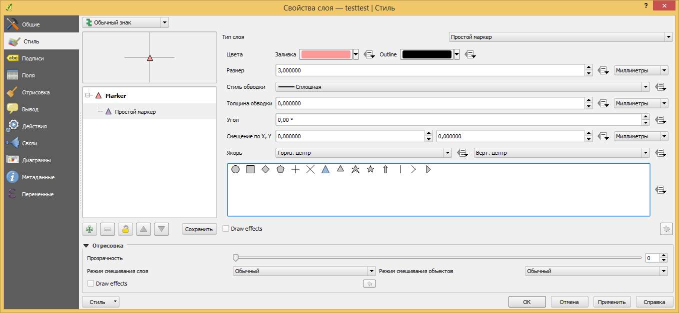Open Режим смешивания слоя dropdown
Screen dimensions: 679x313
click(x=304, y=271)
